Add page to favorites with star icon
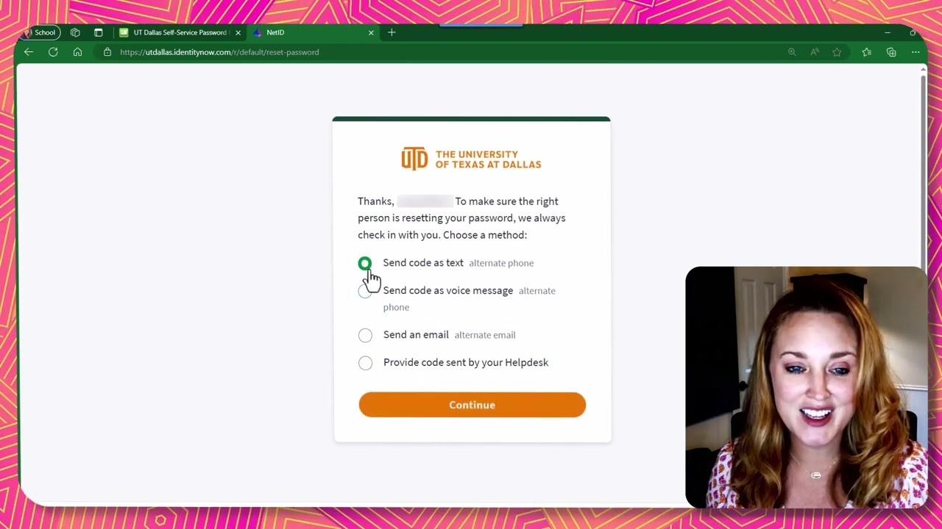The width and height of the screenshot is (942, 529). (837, 52)
